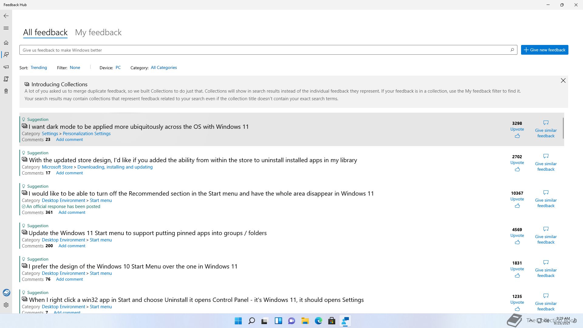Click Upvote link for 1235 votes item
Screen dimensions: 583x328
click(517, 302)
